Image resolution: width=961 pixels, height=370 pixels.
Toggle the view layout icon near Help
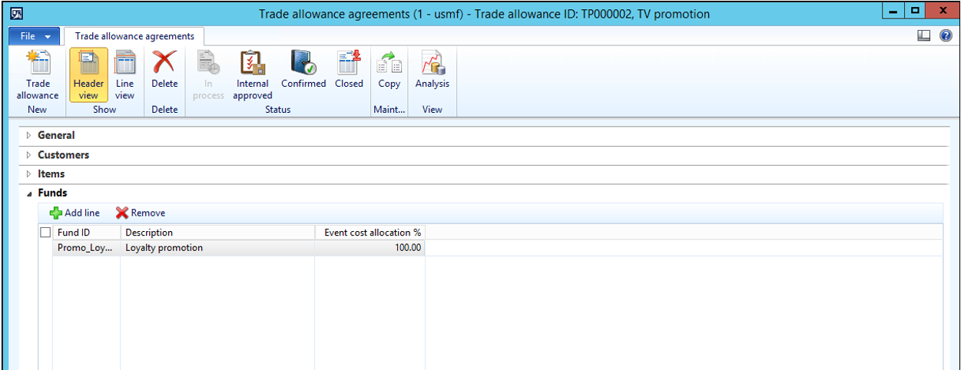coord(924,36)
